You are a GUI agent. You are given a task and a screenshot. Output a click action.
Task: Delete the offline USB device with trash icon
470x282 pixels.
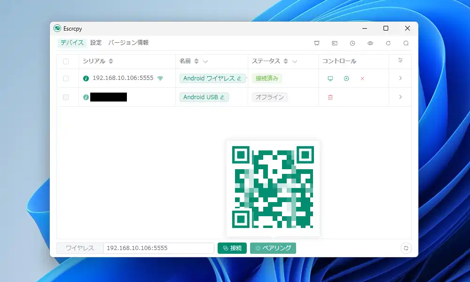(330, 97)
